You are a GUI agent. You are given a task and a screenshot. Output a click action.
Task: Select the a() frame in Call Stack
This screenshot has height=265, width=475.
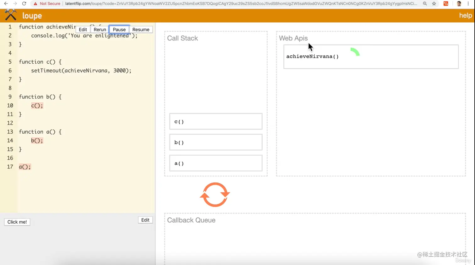[216, 163]
